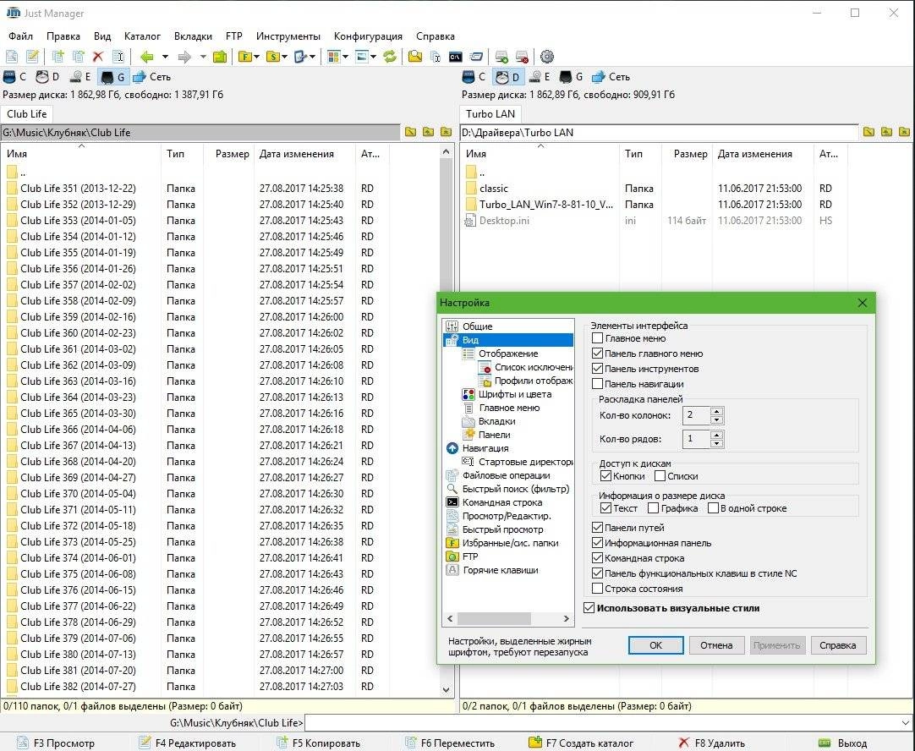
Task: Open Сеть network in the left panel
Action: click(152, 76)
